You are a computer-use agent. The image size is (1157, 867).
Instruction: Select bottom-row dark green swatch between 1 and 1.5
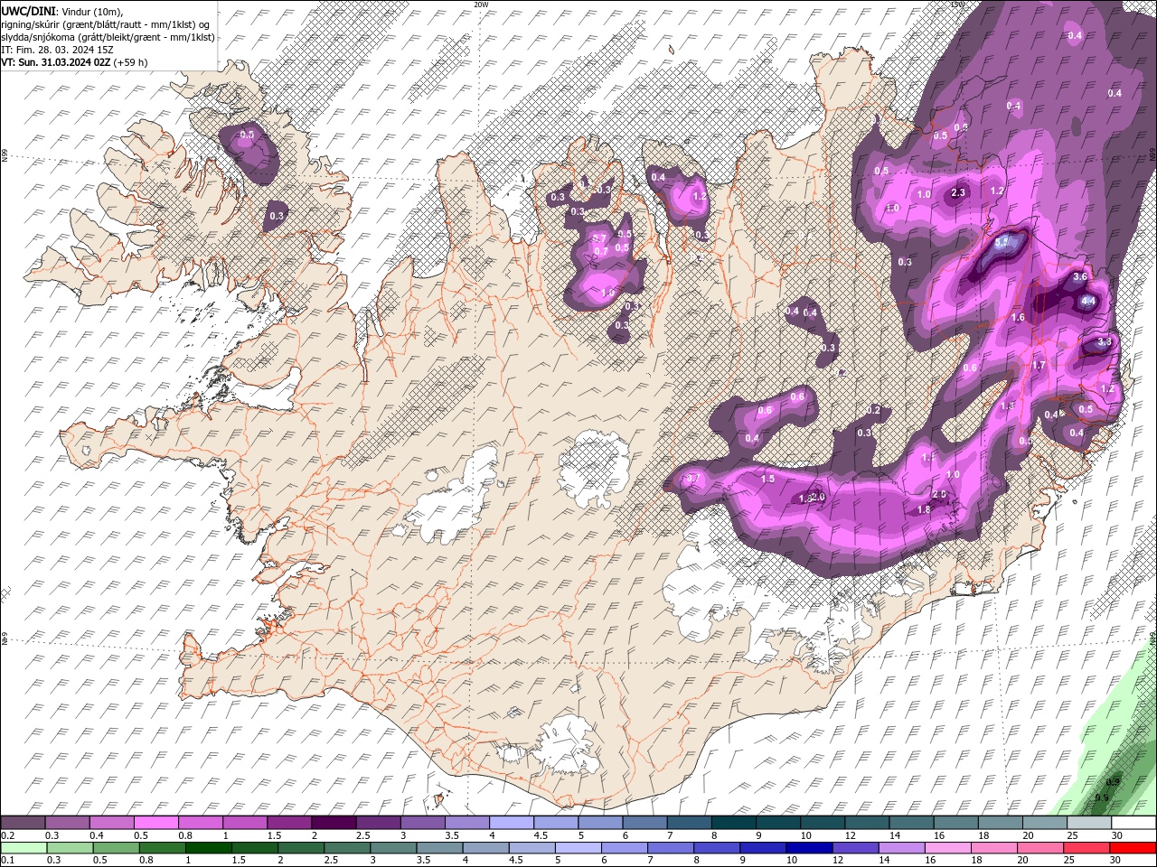[208, 848]
